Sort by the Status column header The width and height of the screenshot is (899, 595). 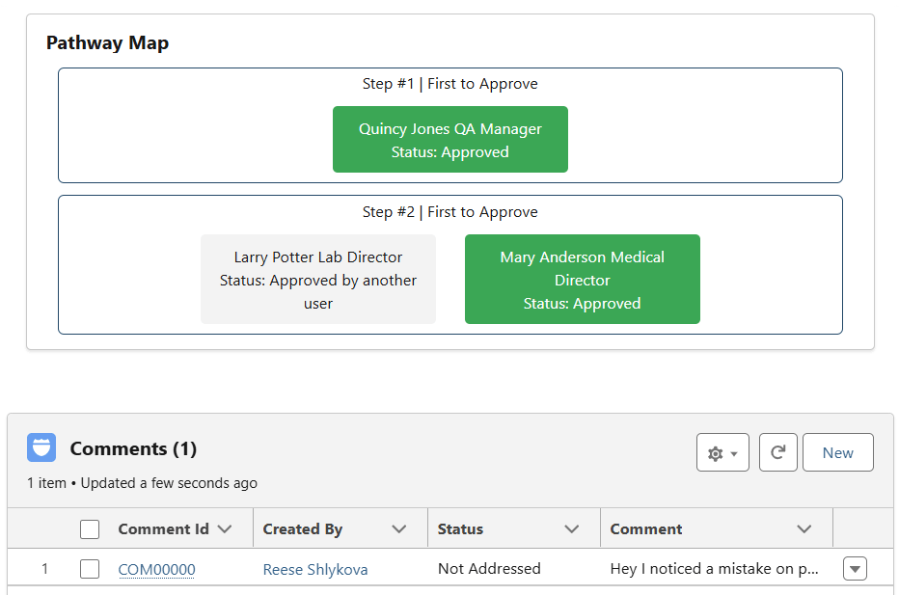460,529
